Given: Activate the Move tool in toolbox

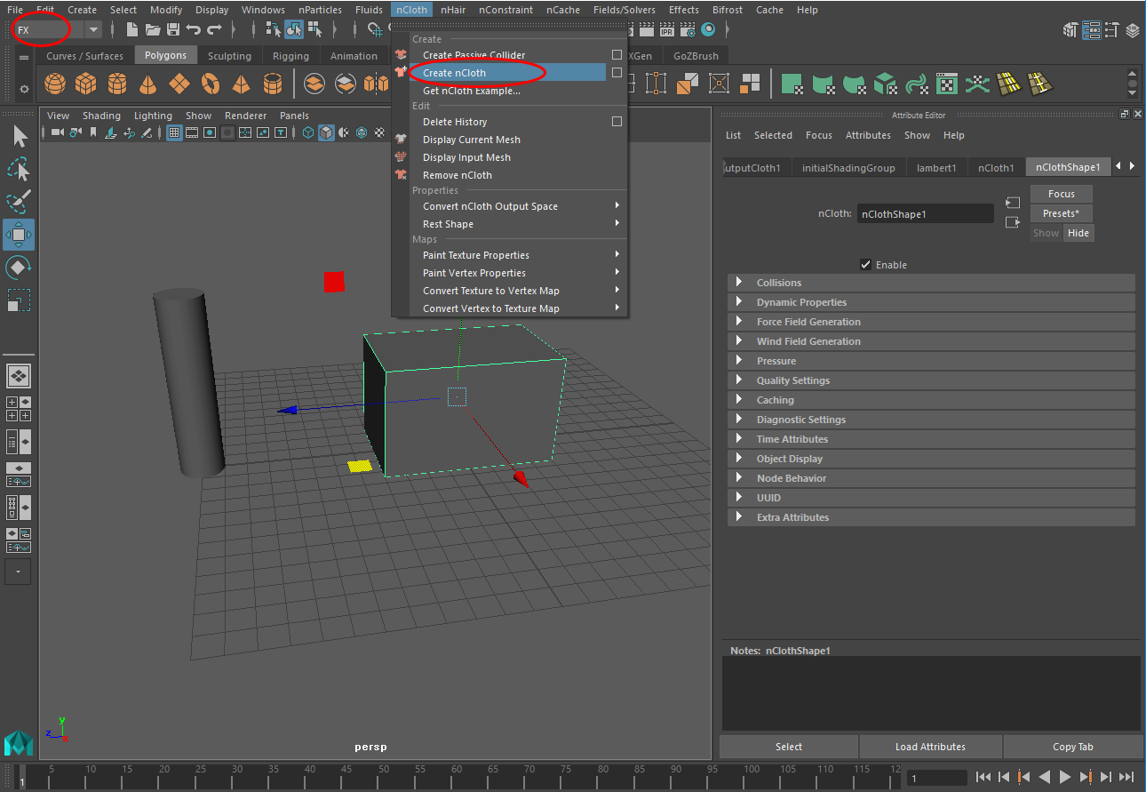Looking at the screenshot, I should 20,235.
